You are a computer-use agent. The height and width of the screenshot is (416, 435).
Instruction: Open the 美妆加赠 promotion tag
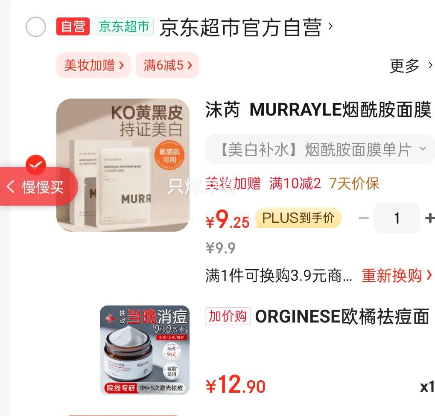(93, 65)
